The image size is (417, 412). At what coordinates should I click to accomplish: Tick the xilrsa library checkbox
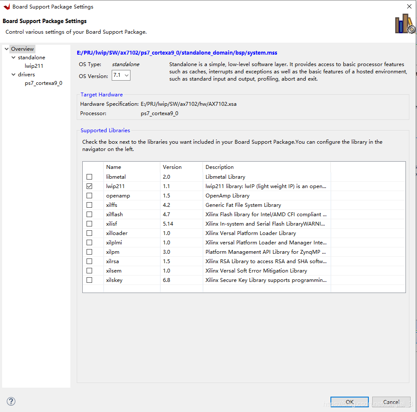point(90,261)
